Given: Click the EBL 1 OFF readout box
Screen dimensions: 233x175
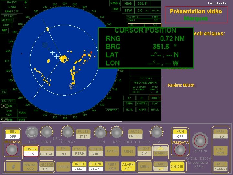Looking at the screenshot, I should 145,25.
